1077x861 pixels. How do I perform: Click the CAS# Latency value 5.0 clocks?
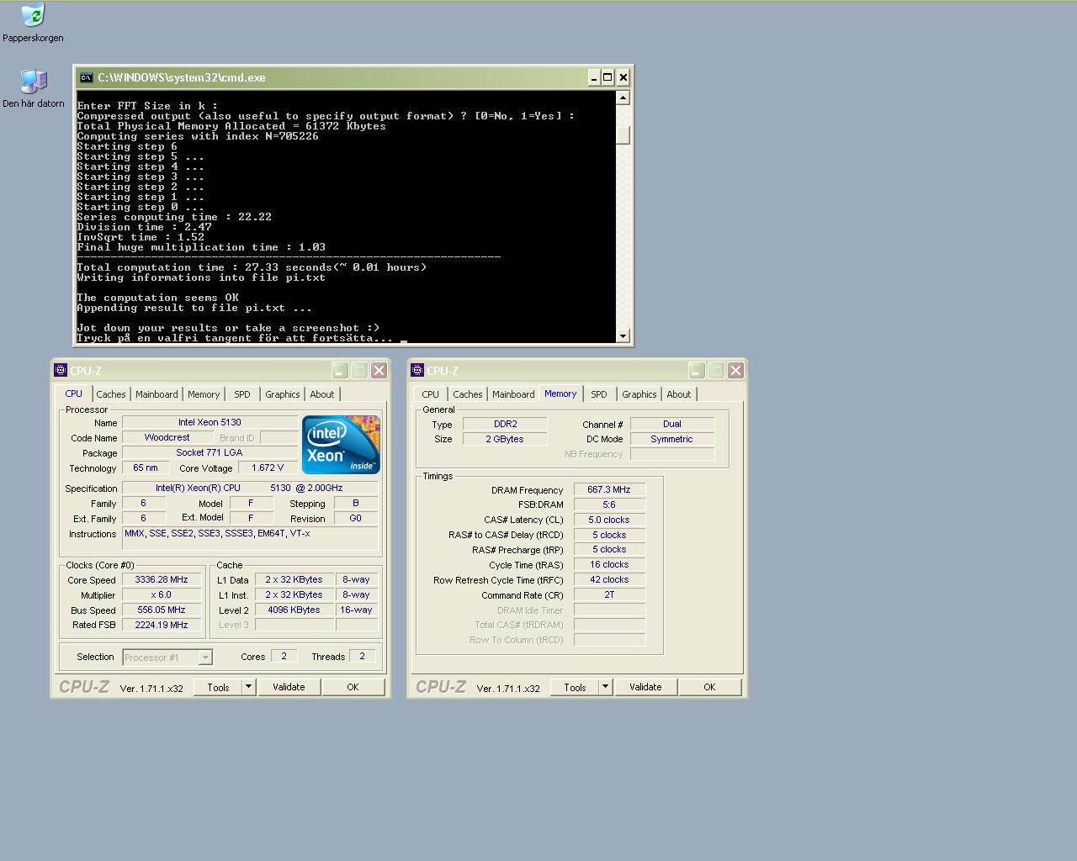609,520
